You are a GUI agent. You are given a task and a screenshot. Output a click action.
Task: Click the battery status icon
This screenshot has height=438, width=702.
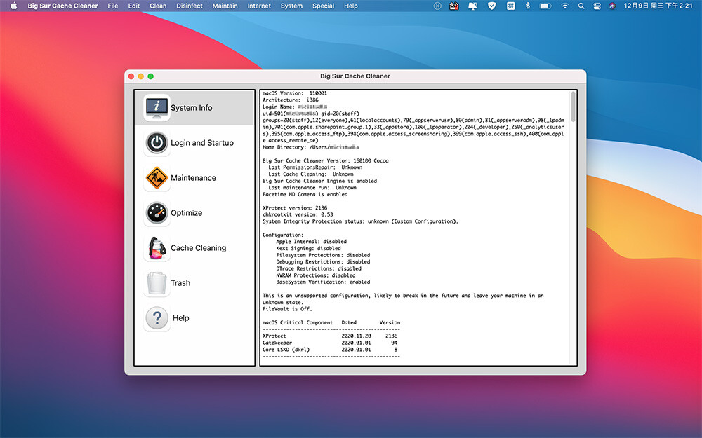[545, 6]
